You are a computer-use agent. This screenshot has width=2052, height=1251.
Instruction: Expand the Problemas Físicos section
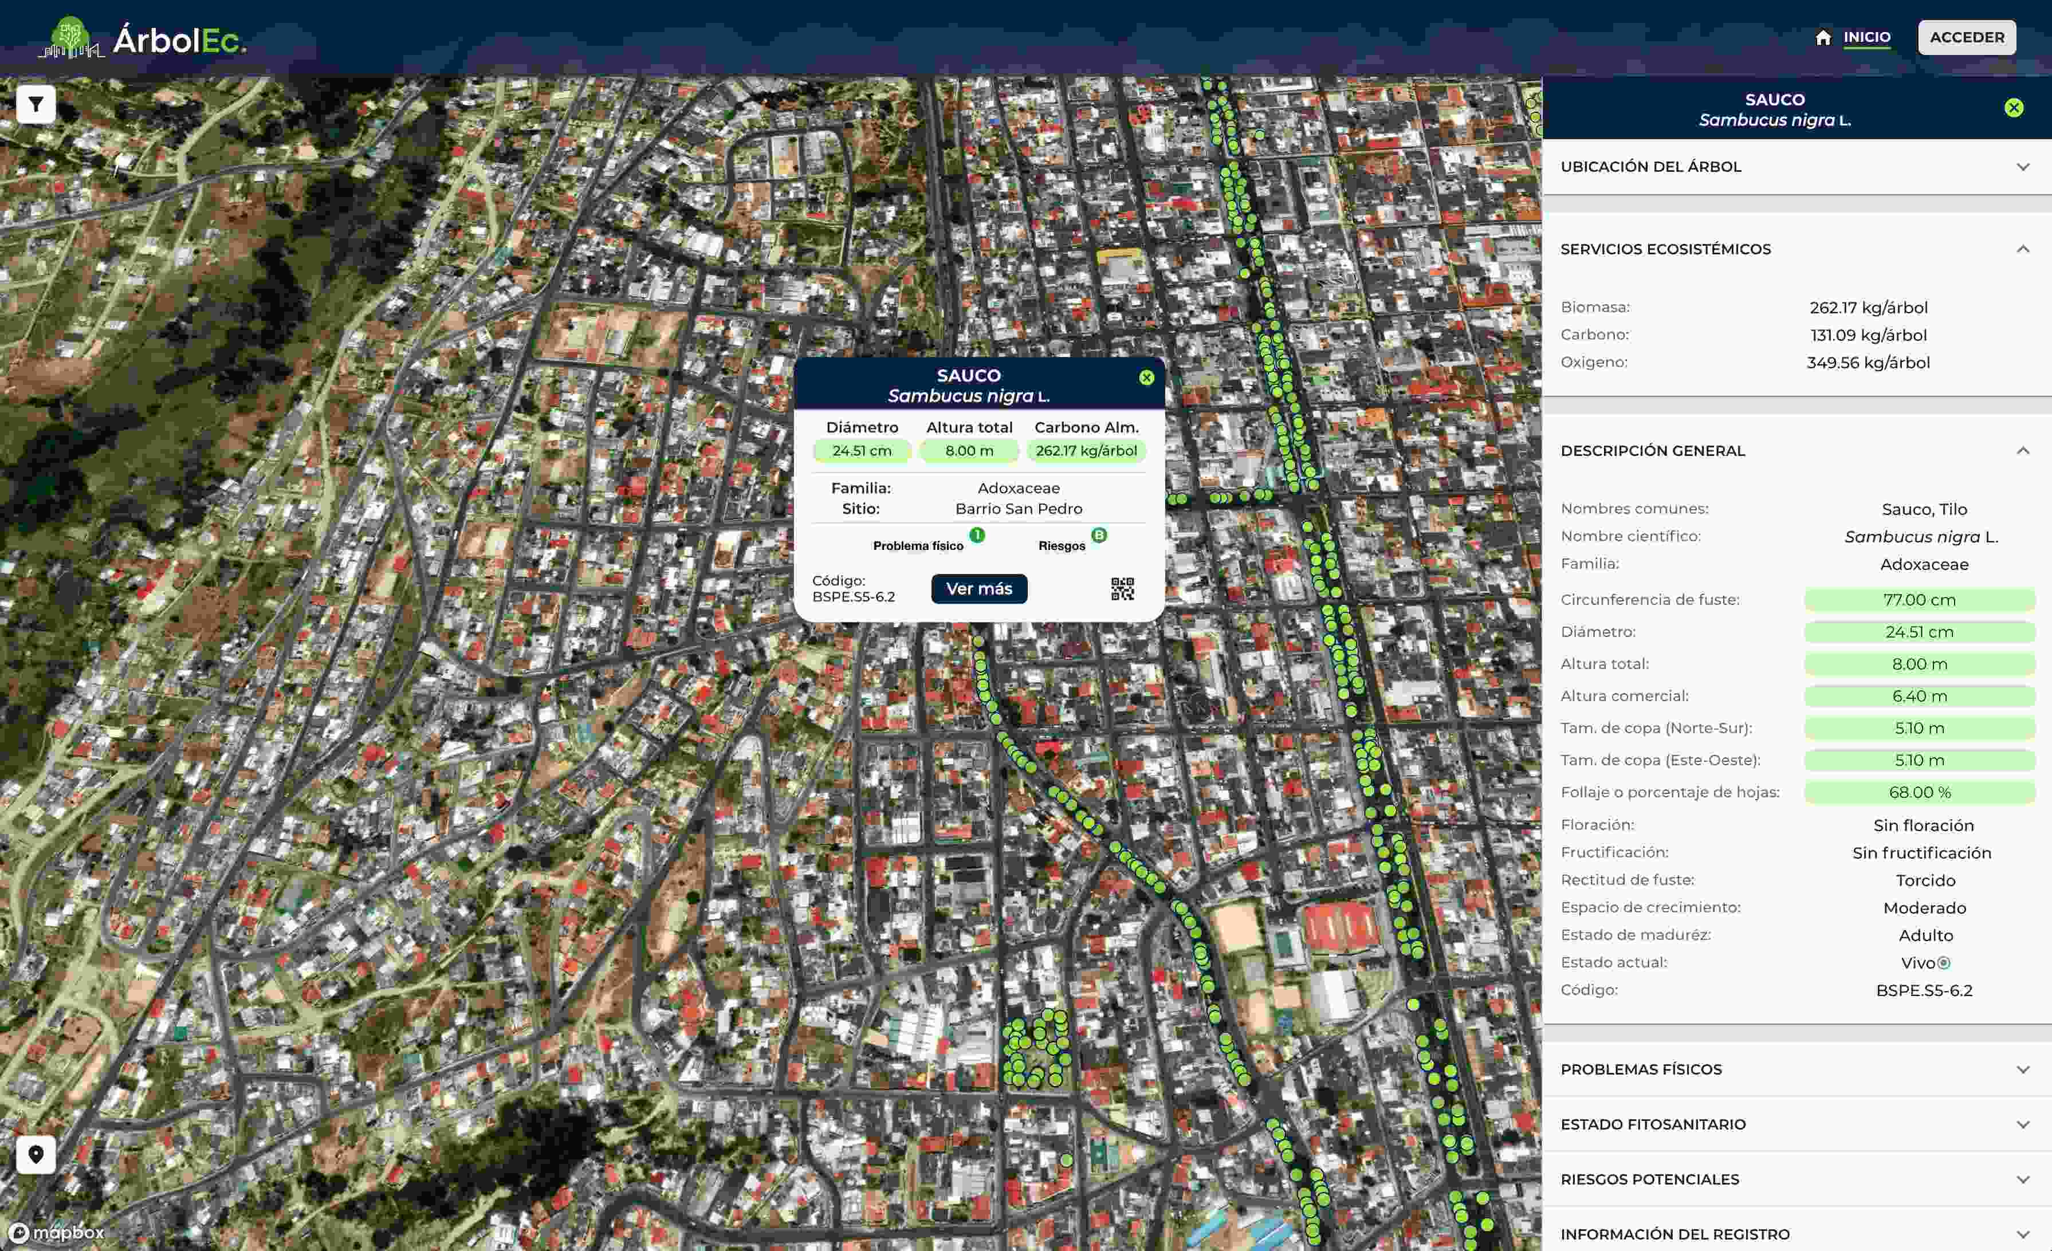[2022, 1069]
